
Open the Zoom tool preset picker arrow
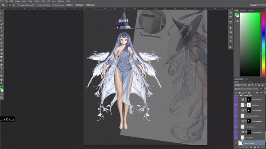pyautogui.click(x=6, y=5)
